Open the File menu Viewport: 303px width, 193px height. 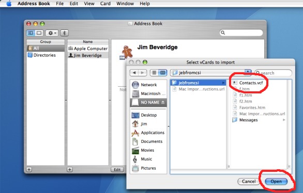click(x=59, y=4)
